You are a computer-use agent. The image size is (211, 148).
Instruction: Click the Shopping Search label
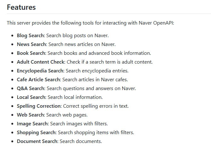click(37, 133)
